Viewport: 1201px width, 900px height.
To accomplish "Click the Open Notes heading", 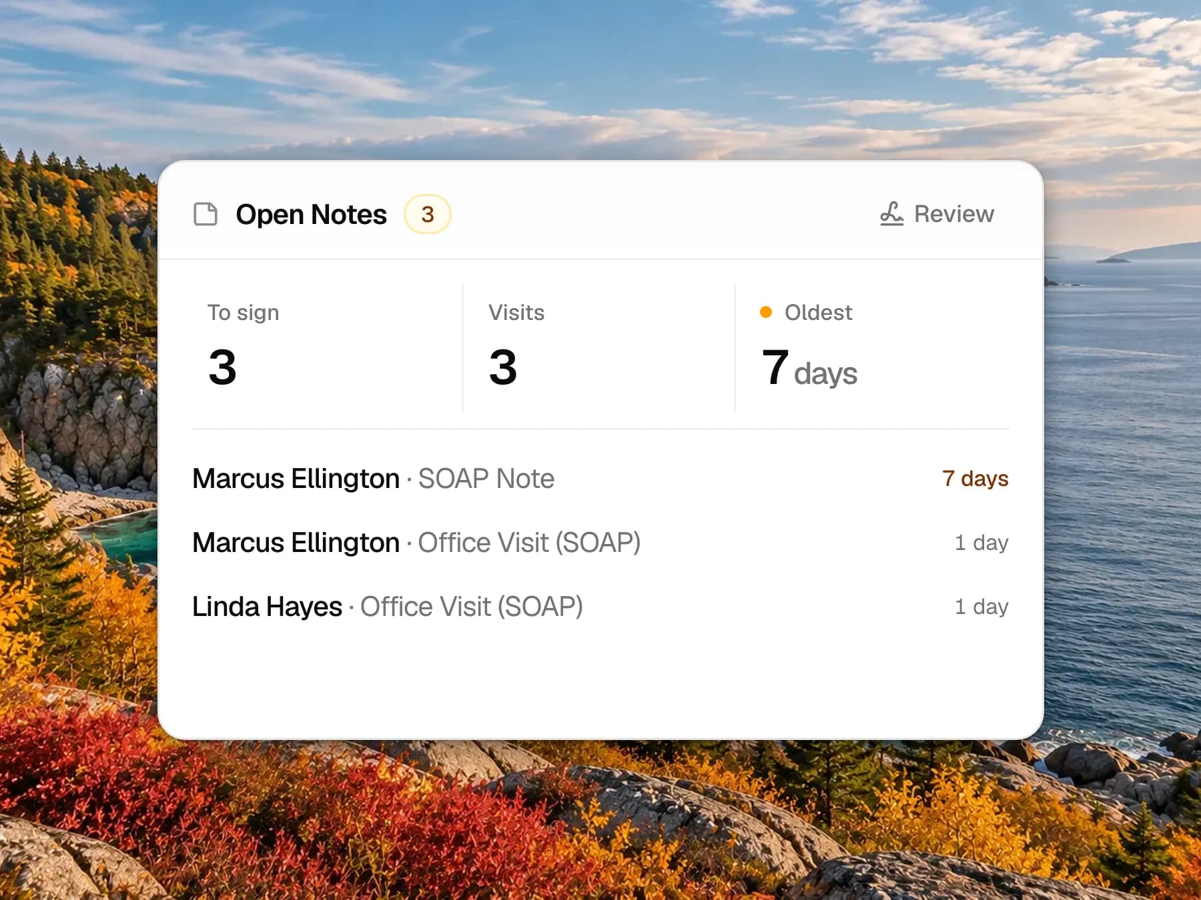I will point(311,215).
